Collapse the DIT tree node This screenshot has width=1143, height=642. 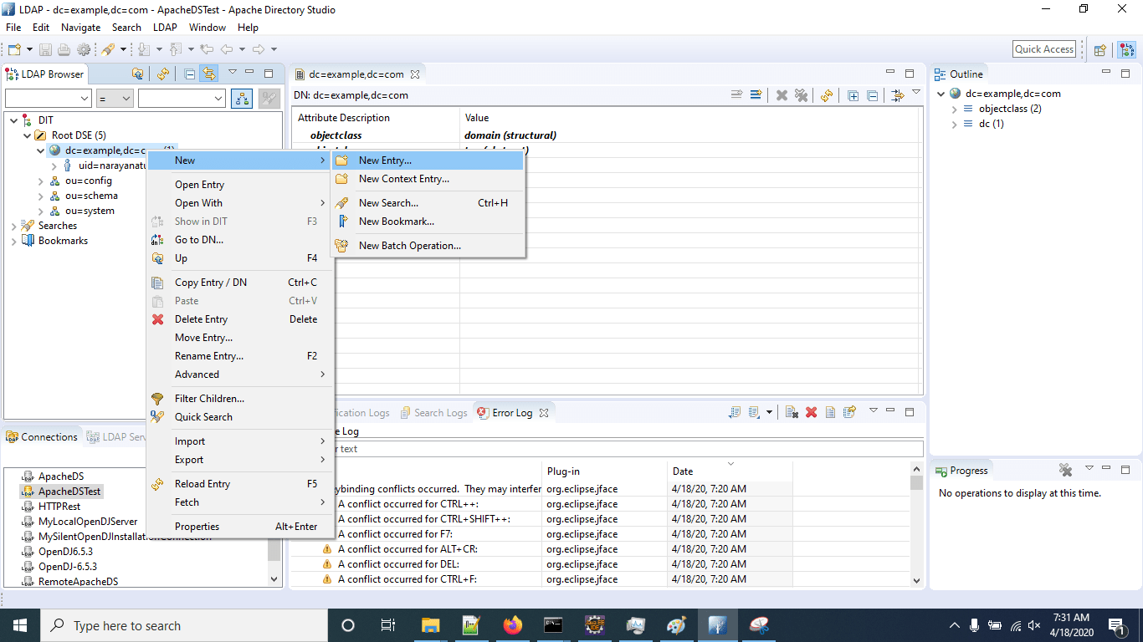pos(14,120)
